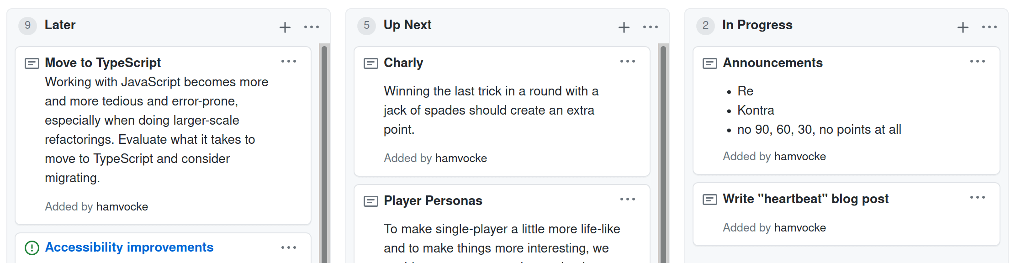Open the Later column options menu
This screenshot has width=1016, height=263.
[x=312, y=27]
